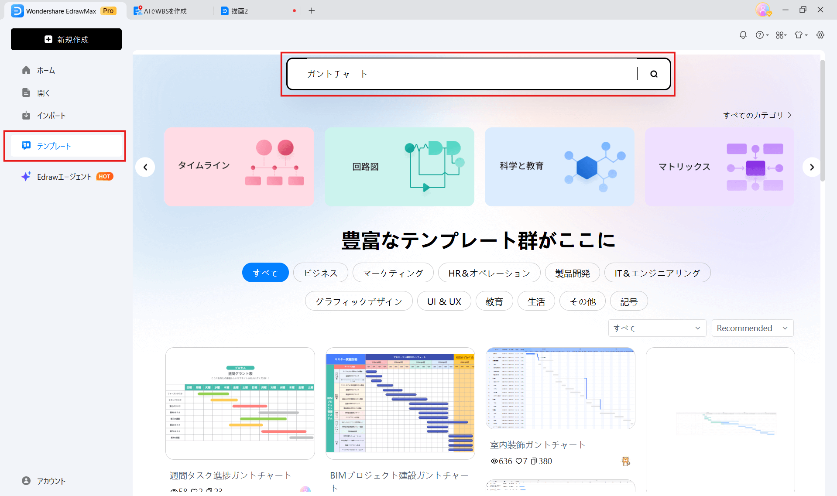This screenshot has width=837, height=496.
Task: Open the Recommended sort dropdown
Action: (751, 328)
